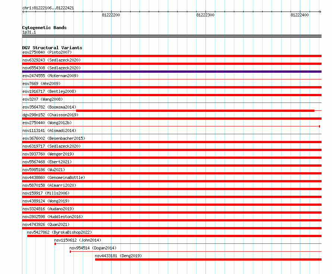Screen dimensions: 332x274
Task: Click the red bar of esv3564782
Action: (x=195, y=111)
